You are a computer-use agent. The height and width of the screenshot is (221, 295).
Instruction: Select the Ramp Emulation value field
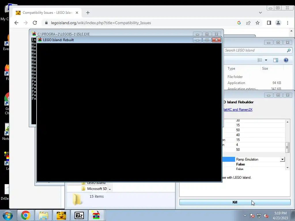click(258, 159)
